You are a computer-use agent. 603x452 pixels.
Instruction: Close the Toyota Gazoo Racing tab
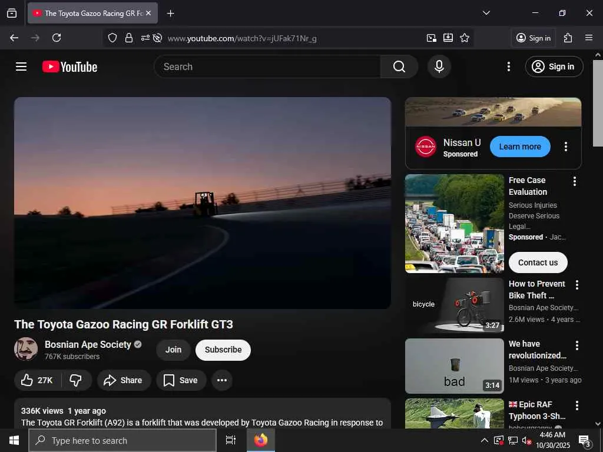click(148, 13)
